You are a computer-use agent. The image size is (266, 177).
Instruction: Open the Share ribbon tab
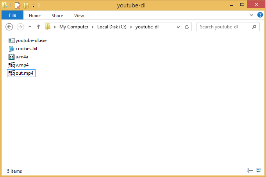(57, 16)
